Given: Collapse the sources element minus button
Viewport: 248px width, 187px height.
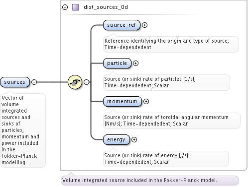Looking at the screenshot, I should point(34,82).
